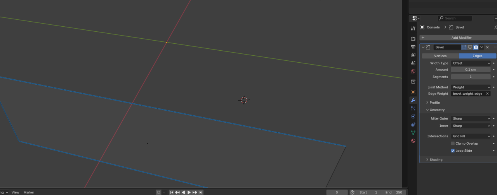Open the Tool properties tab
497x195 pixels.
click(413, 28)
